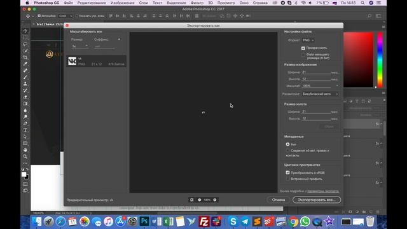Click the rainbow hue slider
Screen dimensions: 407x229
[380, 60]
